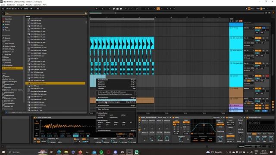
Task: Open Windows Start menu
Action: tap(3, 152)
